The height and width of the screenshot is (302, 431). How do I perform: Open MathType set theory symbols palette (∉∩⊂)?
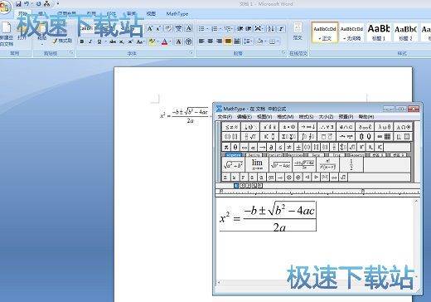(x=346, y=127)
